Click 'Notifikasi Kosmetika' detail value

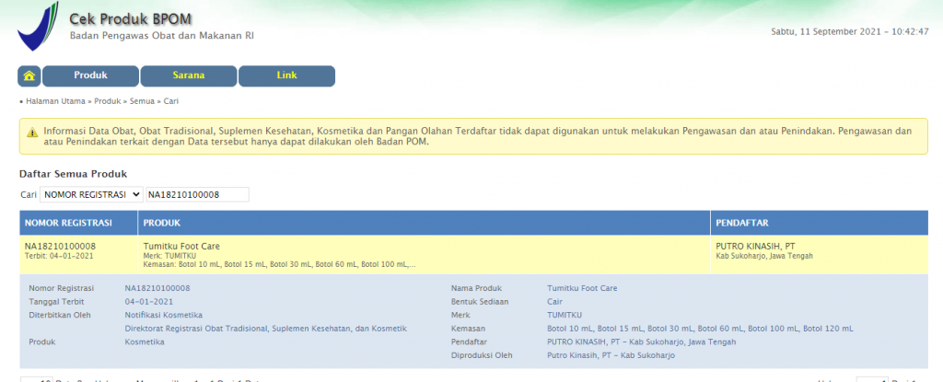(x=164, y=315)
